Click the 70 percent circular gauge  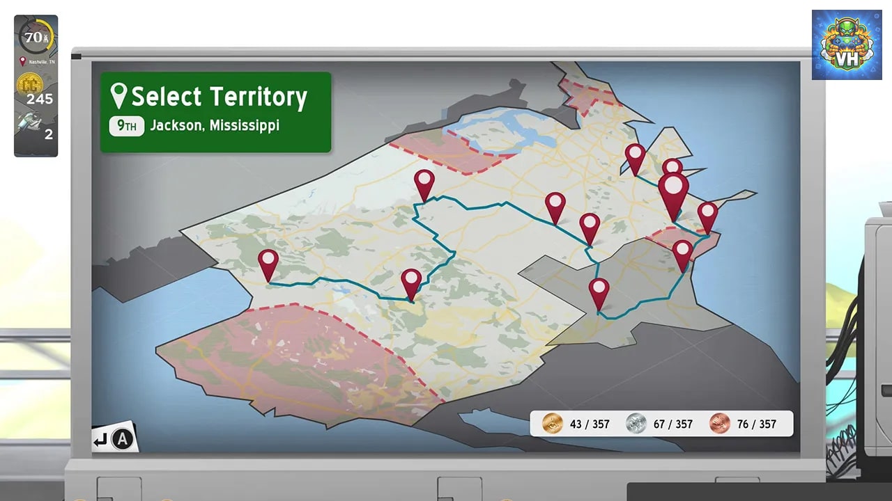click(36, 38)
